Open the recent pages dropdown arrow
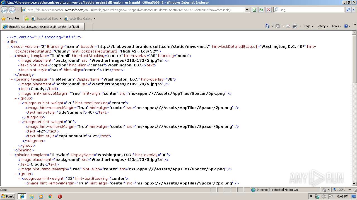 coord(18,10)
